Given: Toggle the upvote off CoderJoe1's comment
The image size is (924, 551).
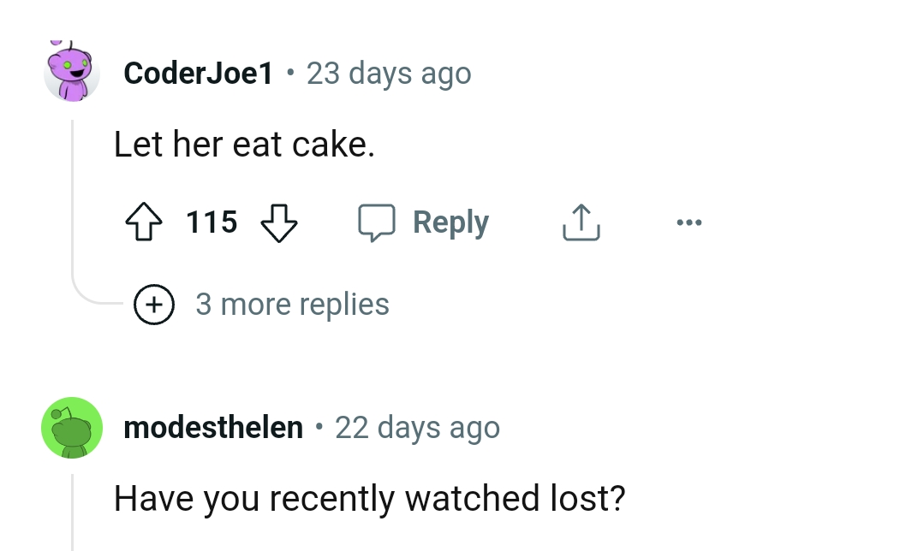Looking at the screenshot, I should tap(146, 222).
